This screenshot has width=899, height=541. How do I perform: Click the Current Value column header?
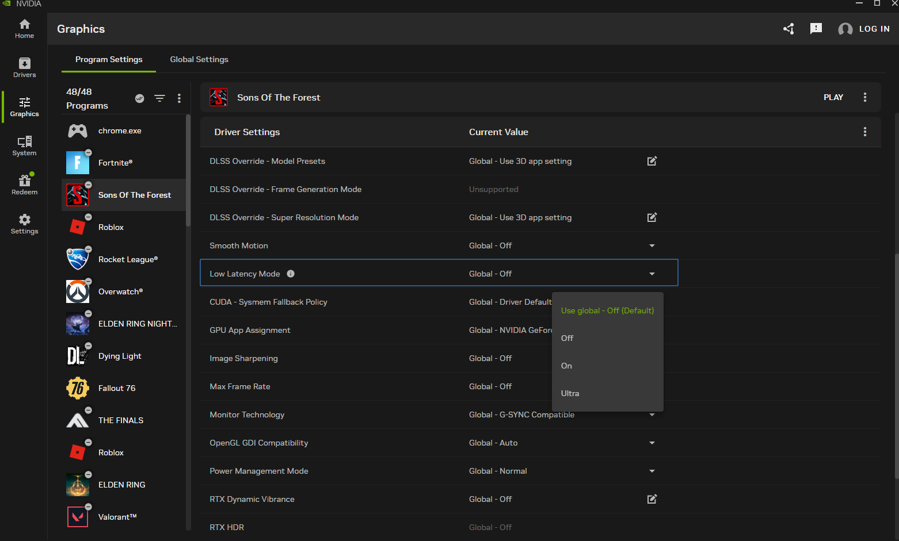point(498,132)
